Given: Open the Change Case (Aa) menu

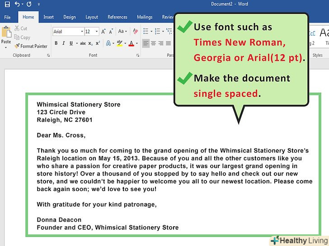Looking at the screenshot, I should click(x=122, y=32).
